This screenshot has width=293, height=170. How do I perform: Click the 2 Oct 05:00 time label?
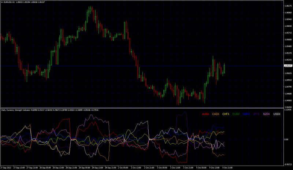(123, 168)
